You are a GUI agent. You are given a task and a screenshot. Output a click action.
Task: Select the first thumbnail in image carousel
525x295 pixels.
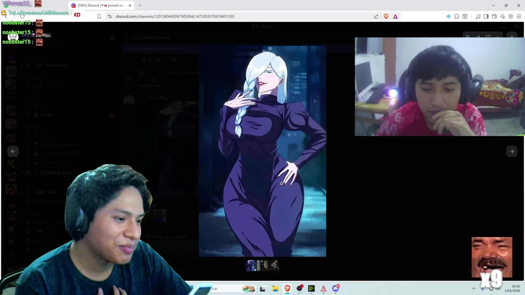tap(251, 265)
